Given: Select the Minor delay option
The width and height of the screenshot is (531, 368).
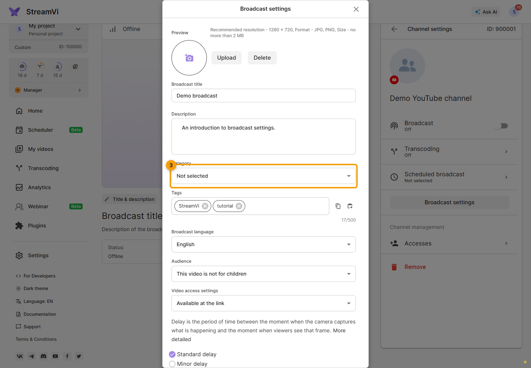Looking at the screenshot, I should (x=172, y=364).
